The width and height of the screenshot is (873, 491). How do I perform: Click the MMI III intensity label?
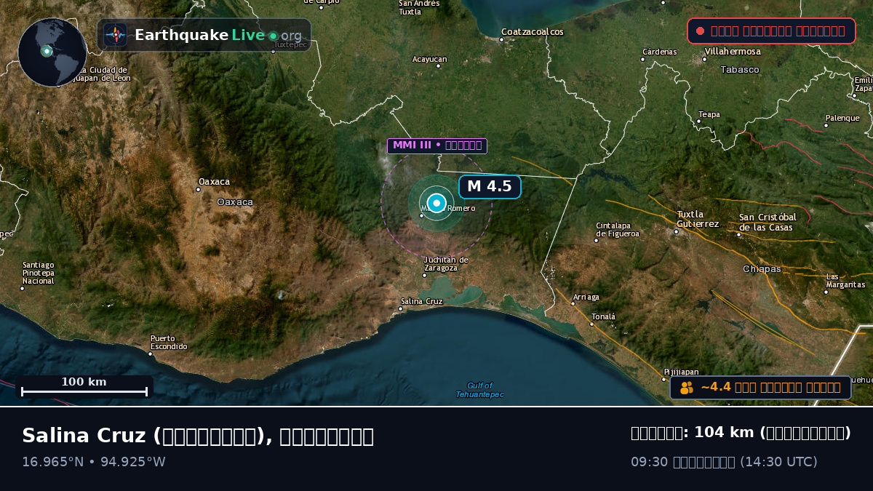[x=437, y=145]
